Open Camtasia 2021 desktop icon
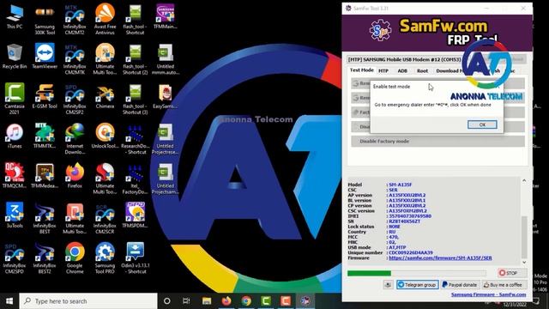549x309 pixels. pyautogui.click(x=15, y=99)
